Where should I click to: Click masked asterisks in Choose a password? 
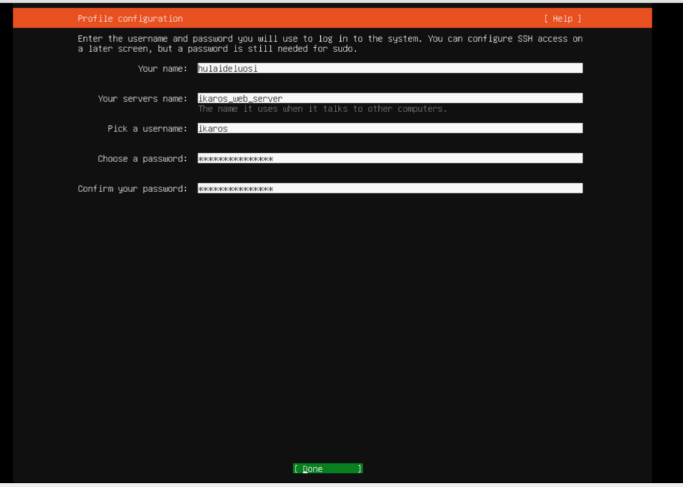pyautogui.click(x=235, y=159)
